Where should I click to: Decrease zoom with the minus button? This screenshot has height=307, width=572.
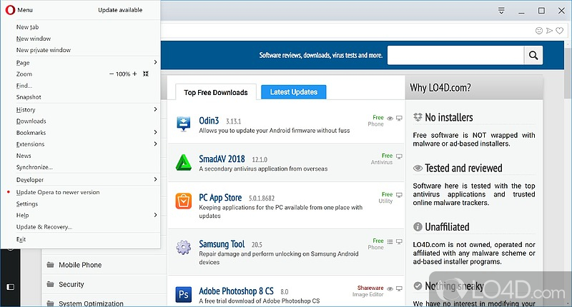tap(112, 74)
